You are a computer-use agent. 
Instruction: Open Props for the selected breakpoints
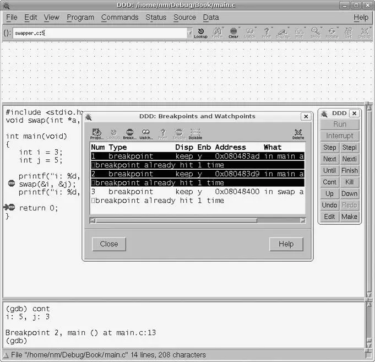point(96,134)
